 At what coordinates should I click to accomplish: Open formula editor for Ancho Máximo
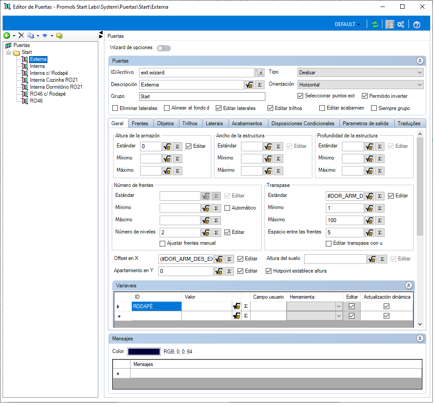coord(268,171)
